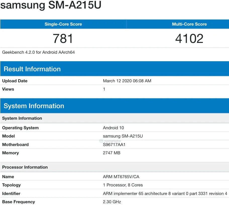229x205 pixels.
Task: Select the Model label
Action: 9,136
